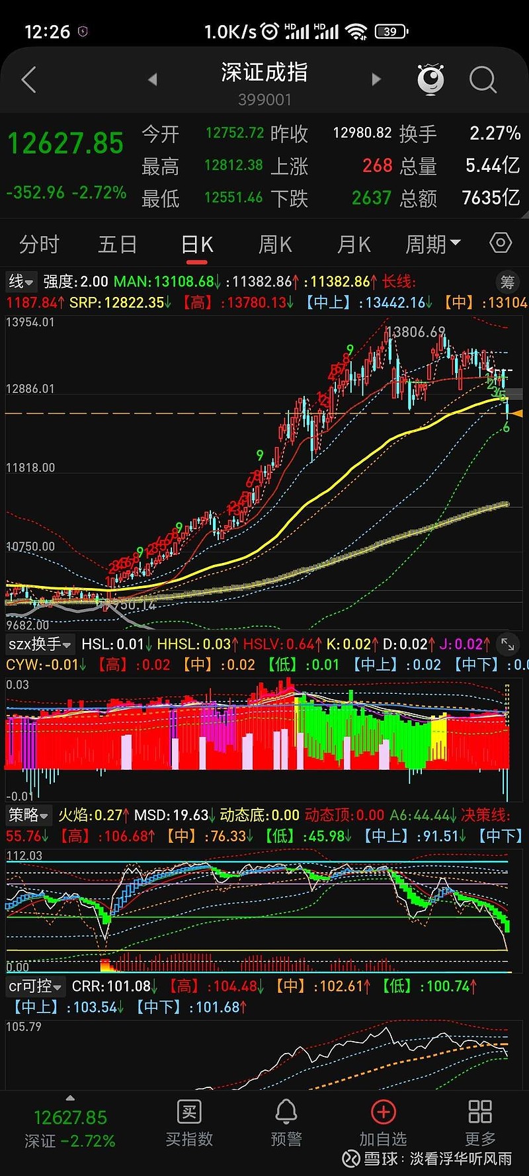Open the cr可控 indicator dropdown

point(36,986)
